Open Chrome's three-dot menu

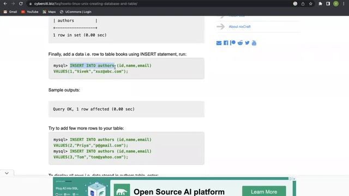(x=344, y=4)
